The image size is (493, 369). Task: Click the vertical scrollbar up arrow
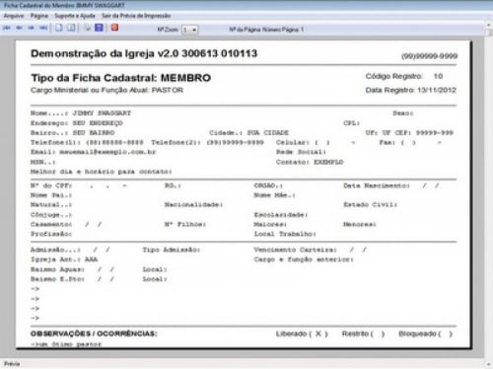coord(489,25)
